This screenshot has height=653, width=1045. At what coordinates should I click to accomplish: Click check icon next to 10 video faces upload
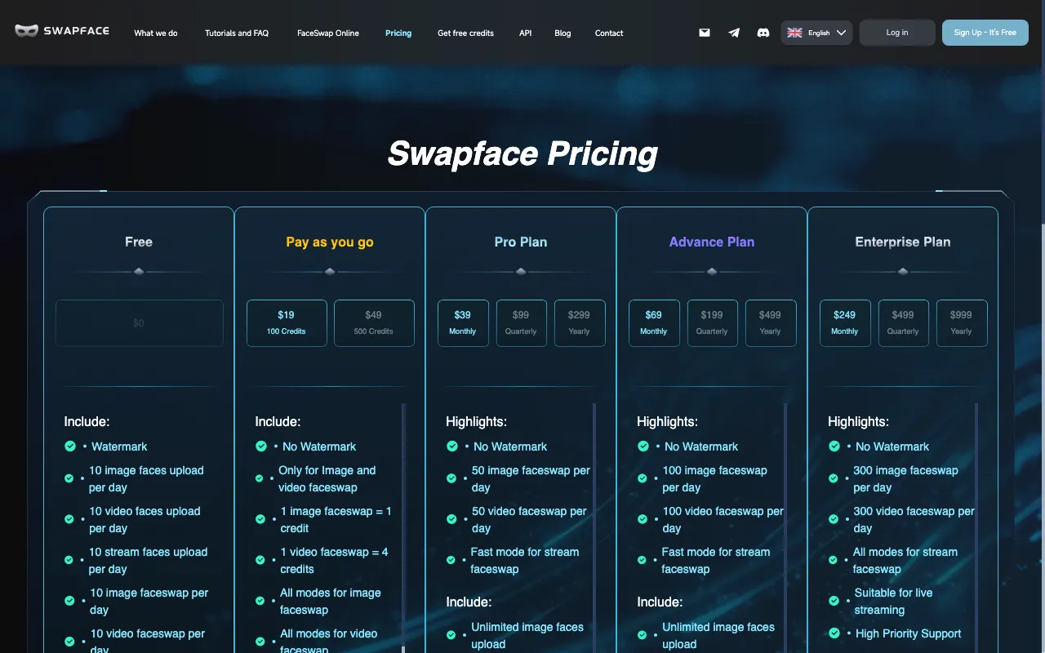pos(69,519)
